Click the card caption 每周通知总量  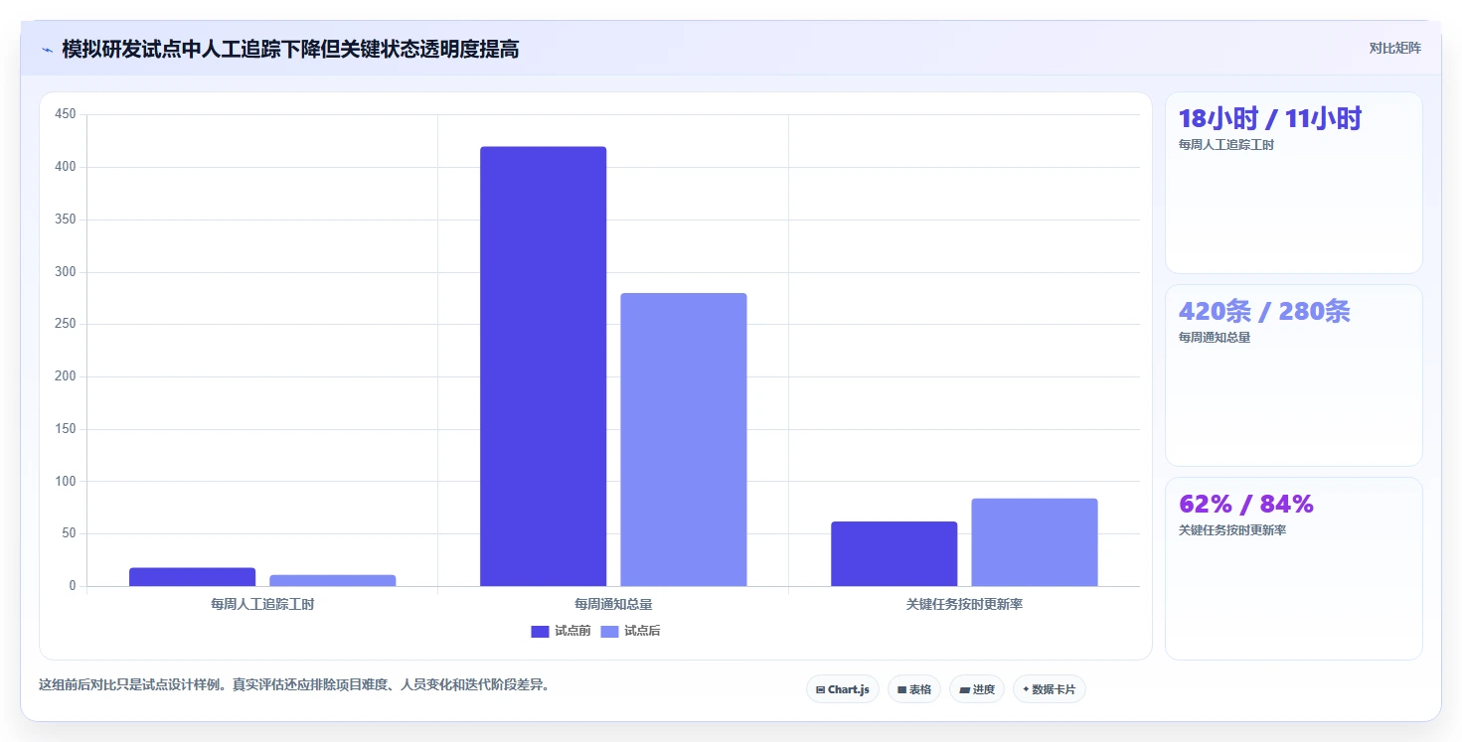pyautogui.click(x=1215, y=338)
